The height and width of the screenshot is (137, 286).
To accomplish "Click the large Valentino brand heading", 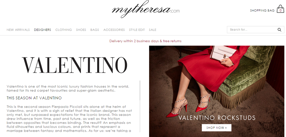I will point(75,65).
